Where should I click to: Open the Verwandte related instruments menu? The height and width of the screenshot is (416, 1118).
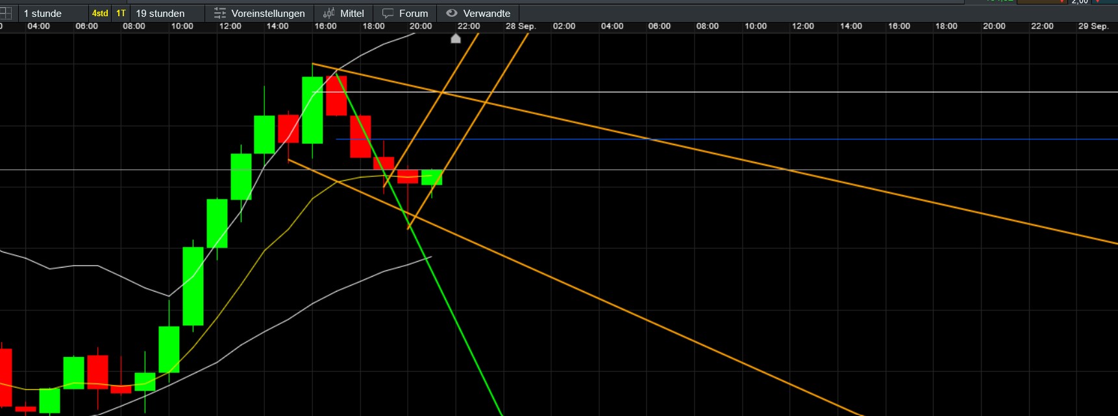coord(478,13)
